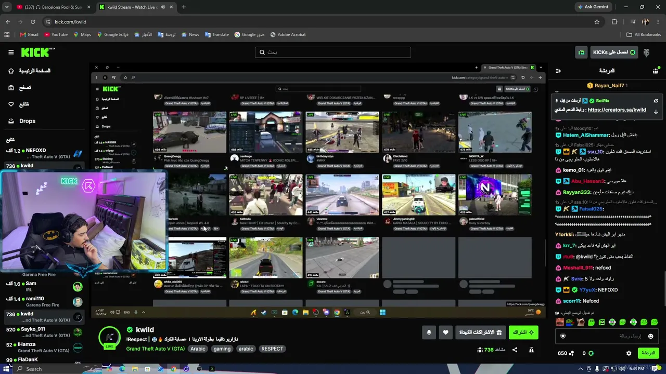Open the site info icon in the address bar
This screenshot has height=374, width=666.
[47, 22]
